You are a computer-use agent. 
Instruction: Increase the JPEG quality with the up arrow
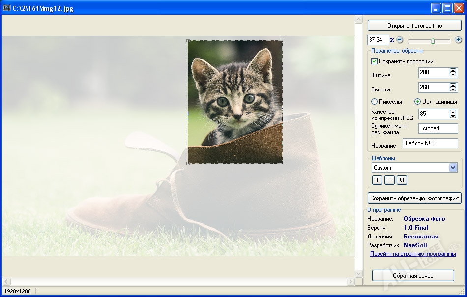(x=453, y=112)
